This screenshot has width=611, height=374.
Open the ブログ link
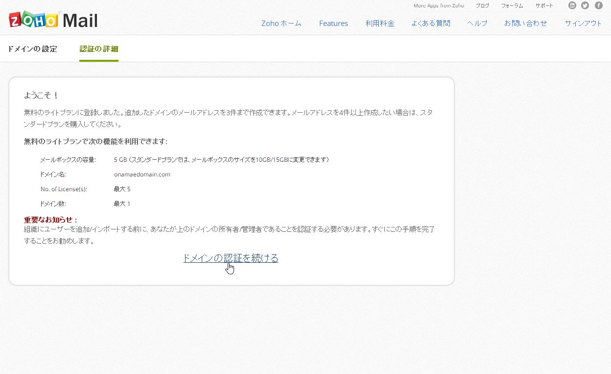(x=482, y=6)
